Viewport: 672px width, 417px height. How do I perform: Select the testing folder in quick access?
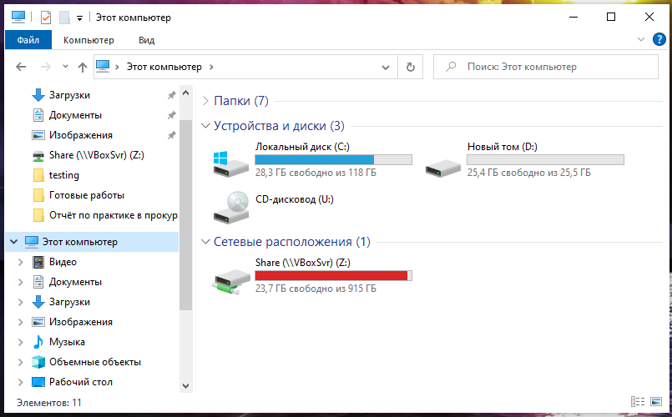[x=63, y=175]
